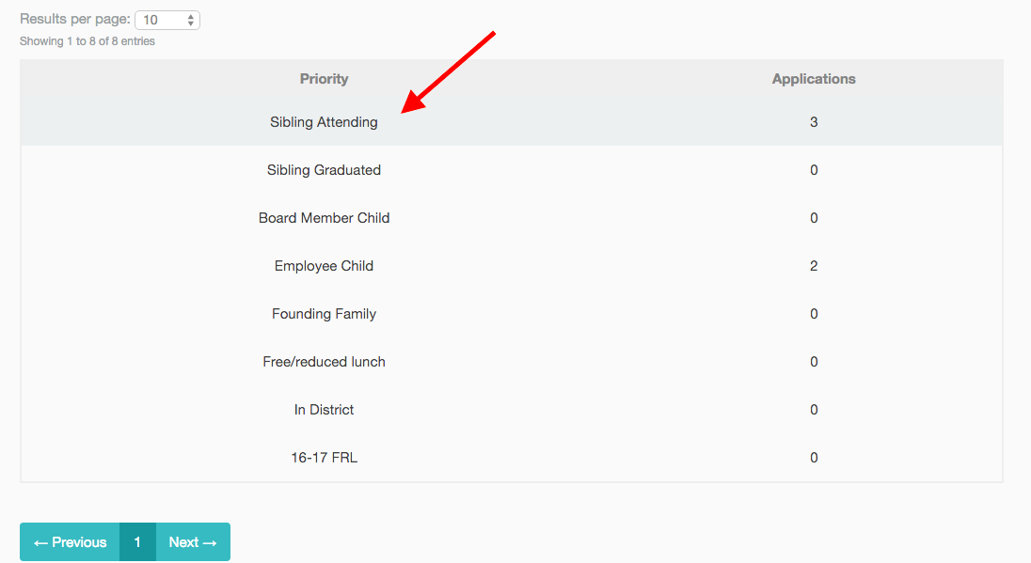
Task: Select page number 1
Action: [x=137, y=542]
